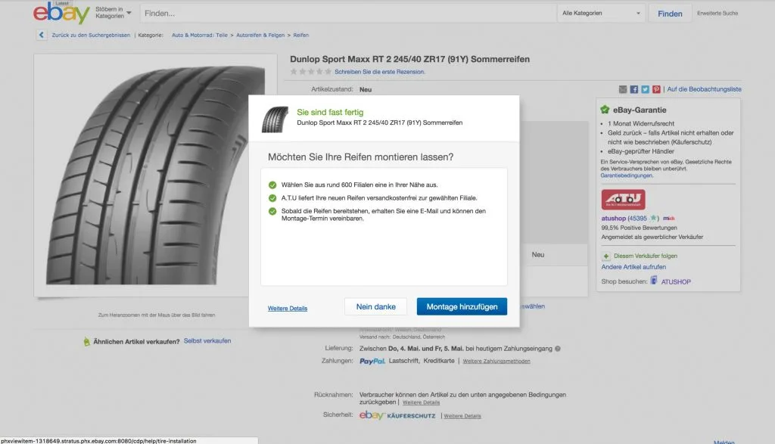Add to Beobachtungsliste link
This screenshot has height=444, width=775.
click(705, 89)
